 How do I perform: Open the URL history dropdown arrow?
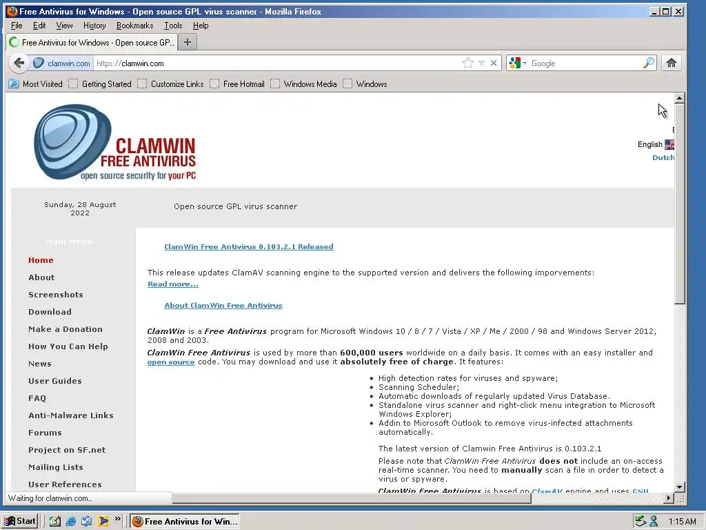click(481, 63)
